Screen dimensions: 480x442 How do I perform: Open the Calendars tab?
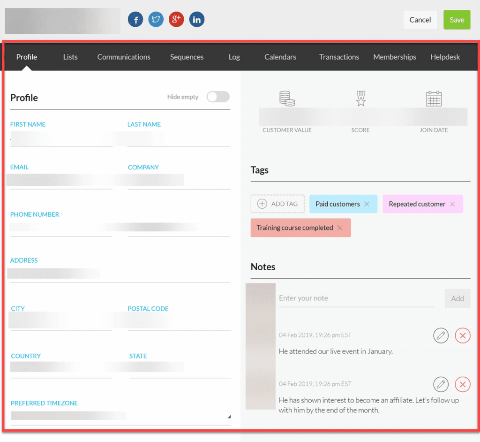point(280,57)
